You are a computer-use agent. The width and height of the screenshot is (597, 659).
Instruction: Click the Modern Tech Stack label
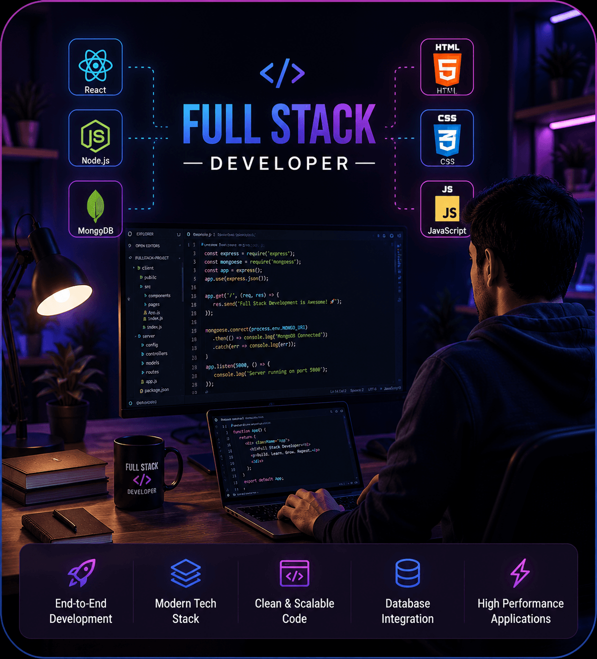(x=185, y=611)
